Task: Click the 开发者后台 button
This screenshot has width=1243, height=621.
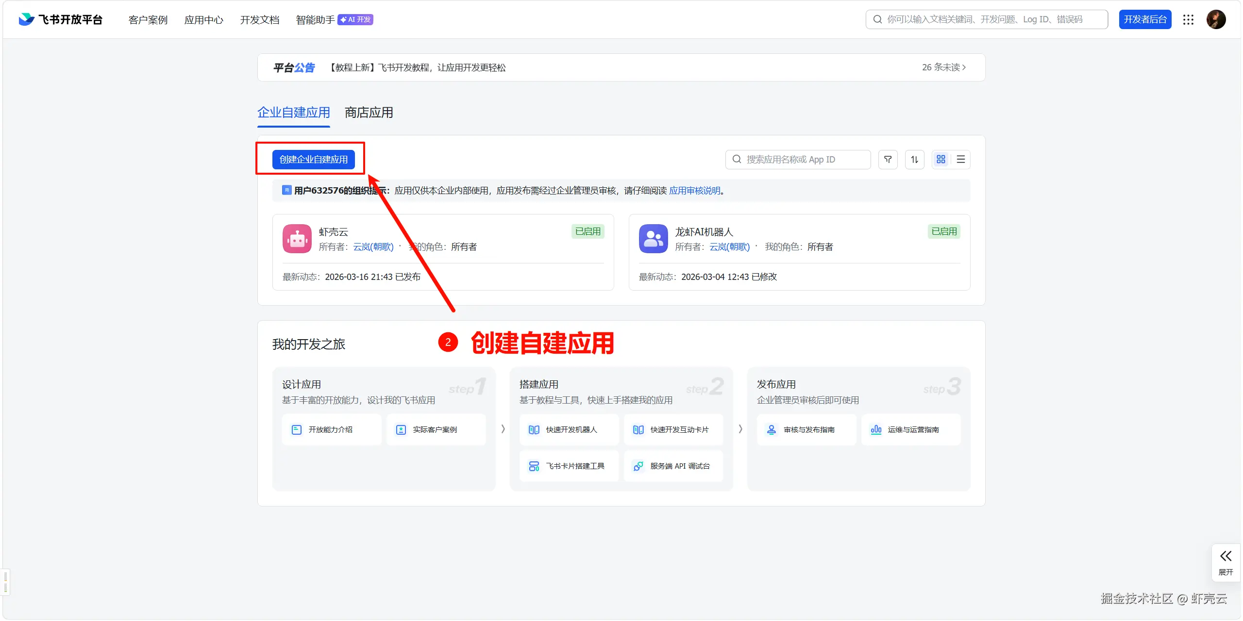Action: pos(1145,19)
